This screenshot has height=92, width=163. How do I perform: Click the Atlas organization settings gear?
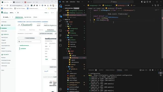[x=18, y=13]
